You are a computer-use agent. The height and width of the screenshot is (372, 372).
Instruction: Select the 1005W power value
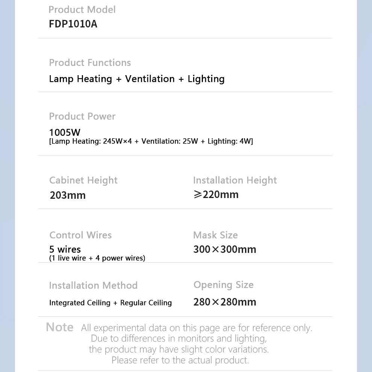[65, 132]
